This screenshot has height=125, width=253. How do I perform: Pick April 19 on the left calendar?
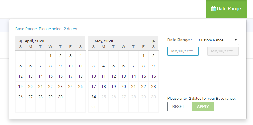pos(20,87)
